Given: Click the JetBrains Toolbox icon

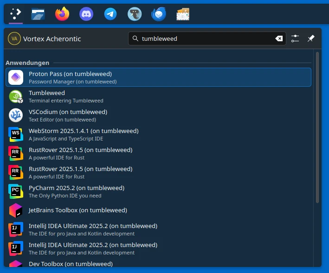Looking at the screenshot, I should [16, 210].
